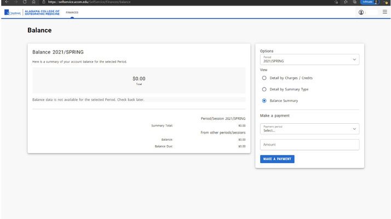Select the Balance Summary radio option

tap(264, 101)
